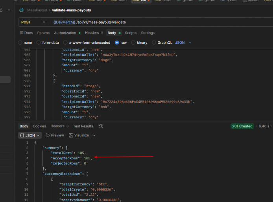Click brandId "stage" on line 971
Viewport: 273px width, 202px height.
81,86
